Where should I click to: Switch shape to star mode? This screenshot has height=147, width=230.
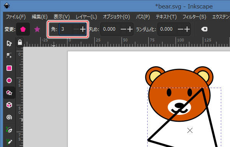point(37,29)
